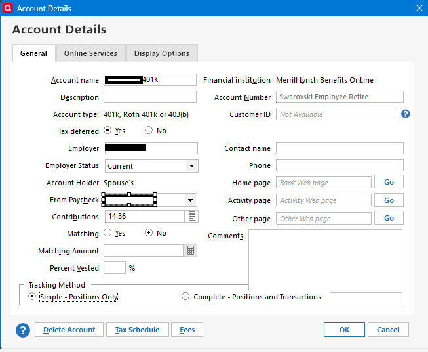Click the Quicken logo in title bar

point(8,8)
